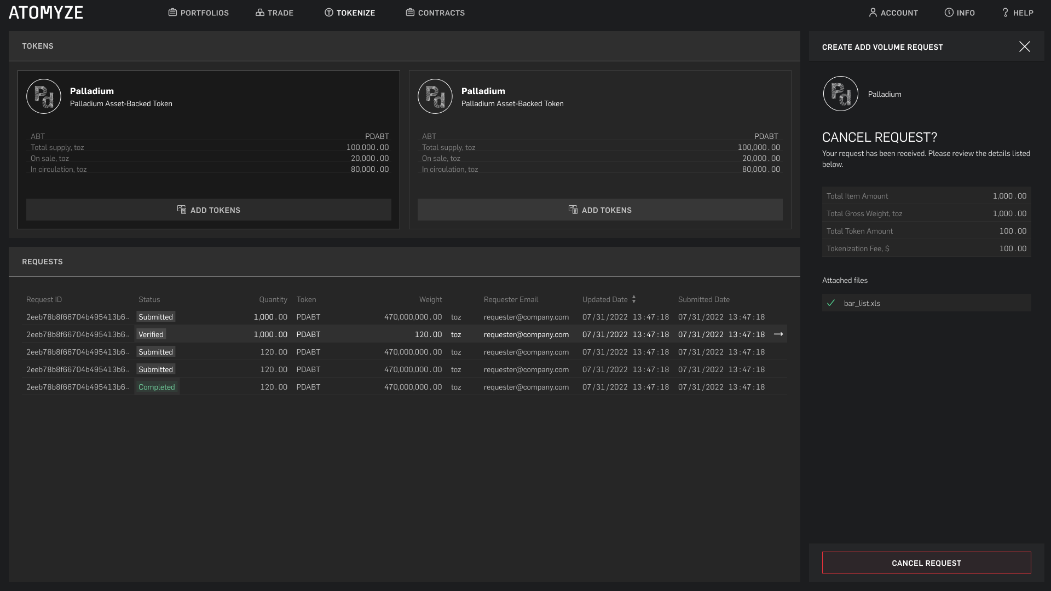Viewport: 1051px width, 591px height.
Task: Go to the Trade page
Action: click(274, 13)
